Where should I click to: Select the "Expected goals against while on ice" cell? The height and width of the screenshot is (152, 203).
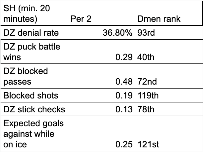[x=34, y=134]
